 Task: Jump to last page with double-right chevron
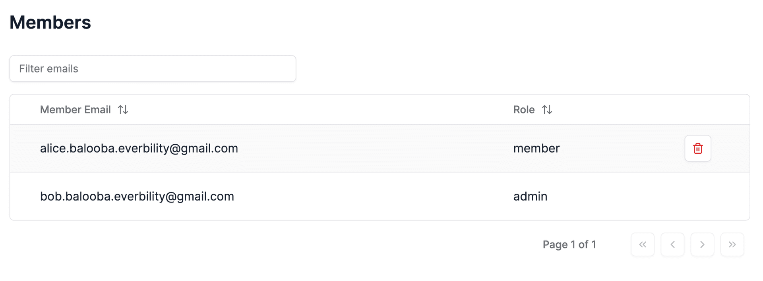(732, 245)
